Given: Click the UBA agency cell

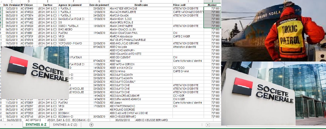Looking at the screenshot, I should point(73,110).
